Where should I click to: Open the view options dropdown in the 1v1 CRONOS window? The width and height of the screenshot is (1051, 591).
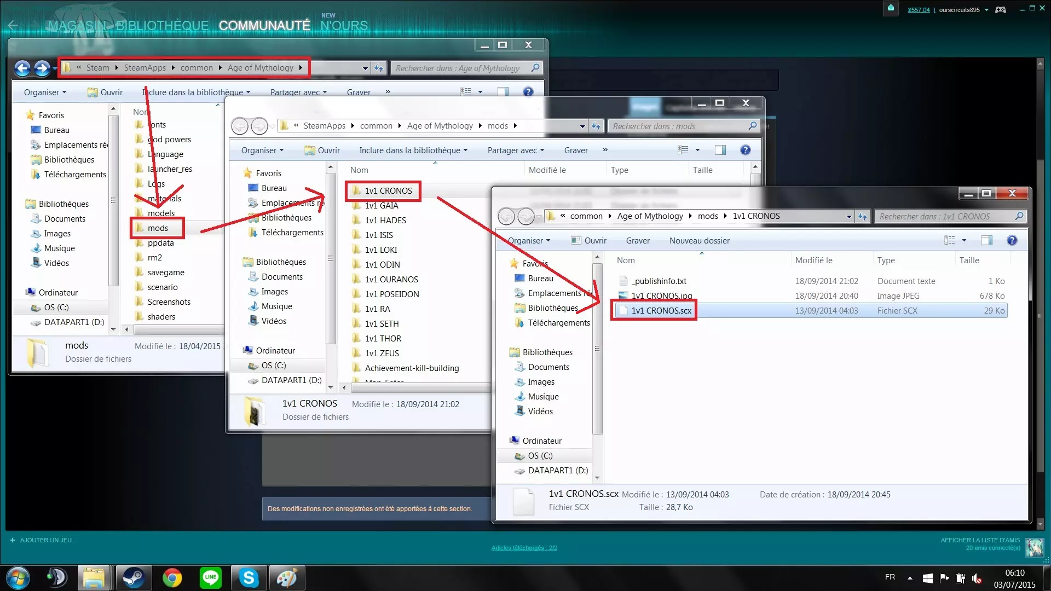[964, 240]
